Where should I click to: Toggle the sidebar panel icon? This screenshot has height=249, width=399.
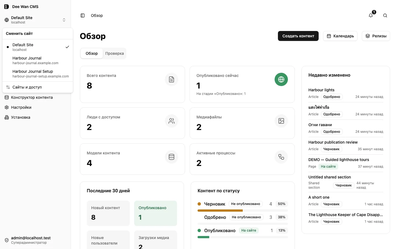point(83,15)
